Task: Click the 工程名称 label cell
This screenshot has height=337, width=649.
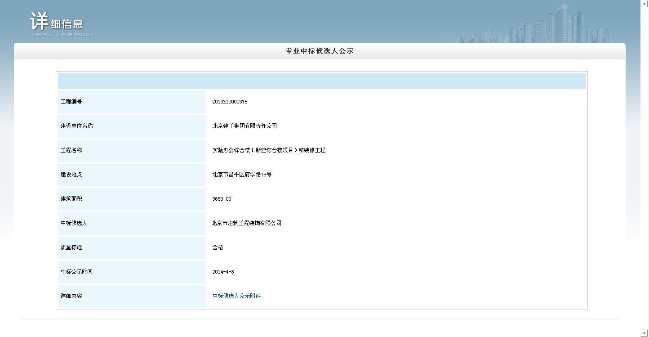Action: [x=131, y=151]
